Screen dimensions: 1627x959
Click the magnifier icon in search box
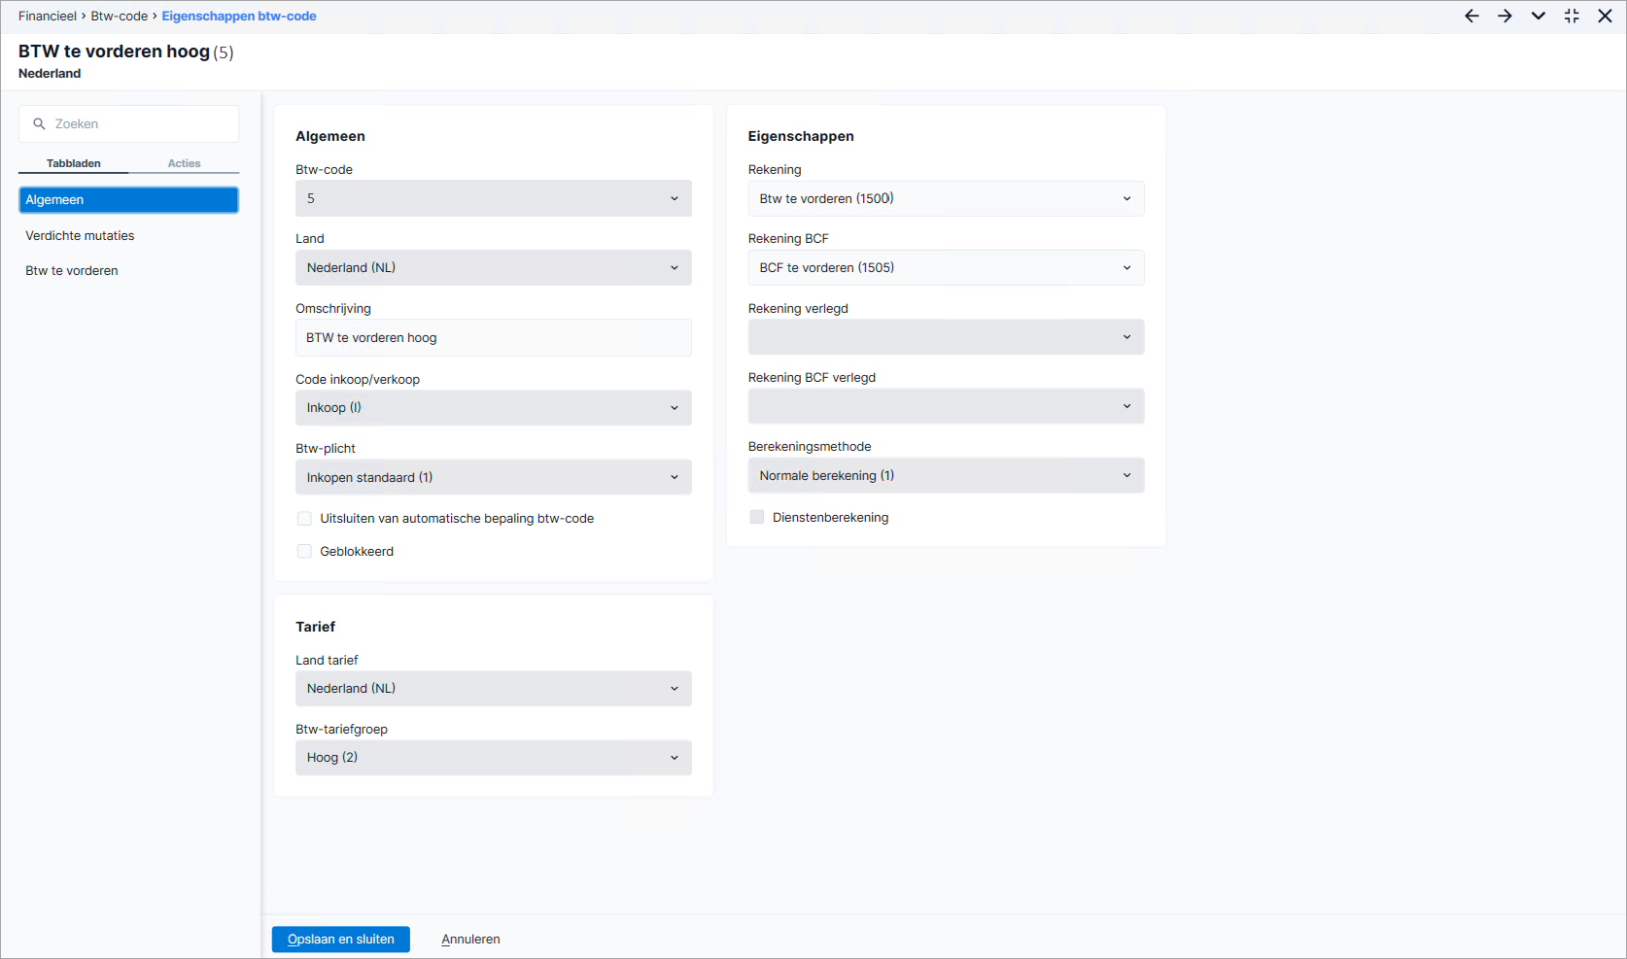(x=40, y=124)
